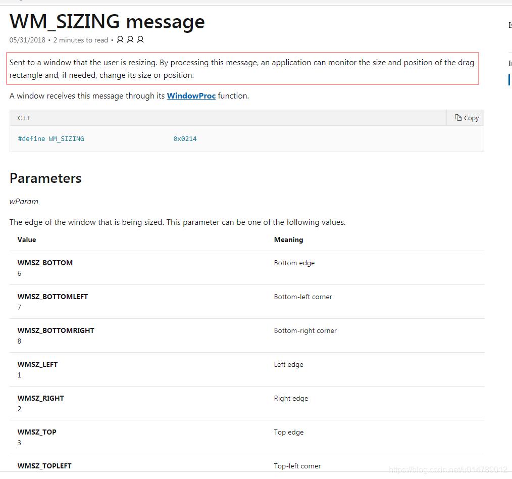Image resolution: width=512 pixels, height=479 pixels.
Task: Follow the "2" link under WMSZ_RIGHT
Action: tap(19, 409)
